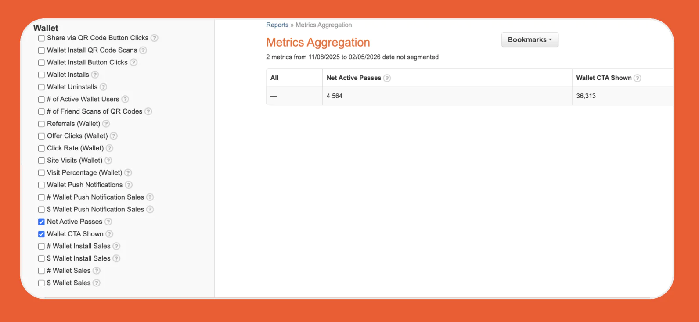Image resolution: width=699 pixels, height=322 pixels.
Task: Click help icon in Net Active Passes column header
Action: [387, 78]
